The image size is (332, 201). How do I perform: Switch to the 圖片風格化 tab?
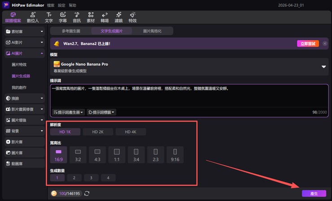tap(152, 31)
